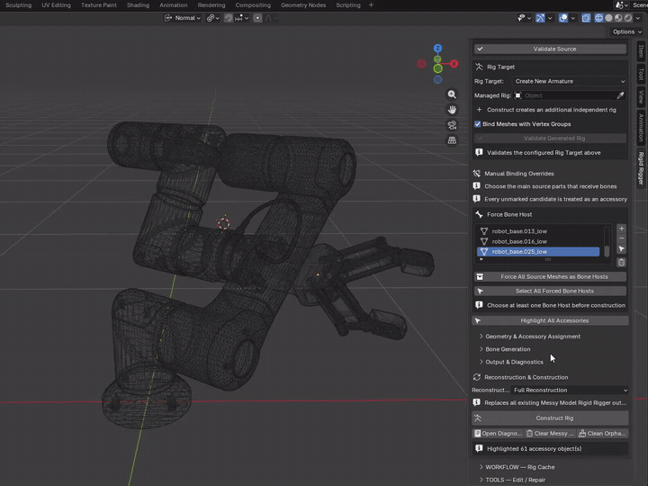This screenshot has width=648, height=486.
Task: Open Full Reconstruction mode dropdown
Action: [570, 390]
